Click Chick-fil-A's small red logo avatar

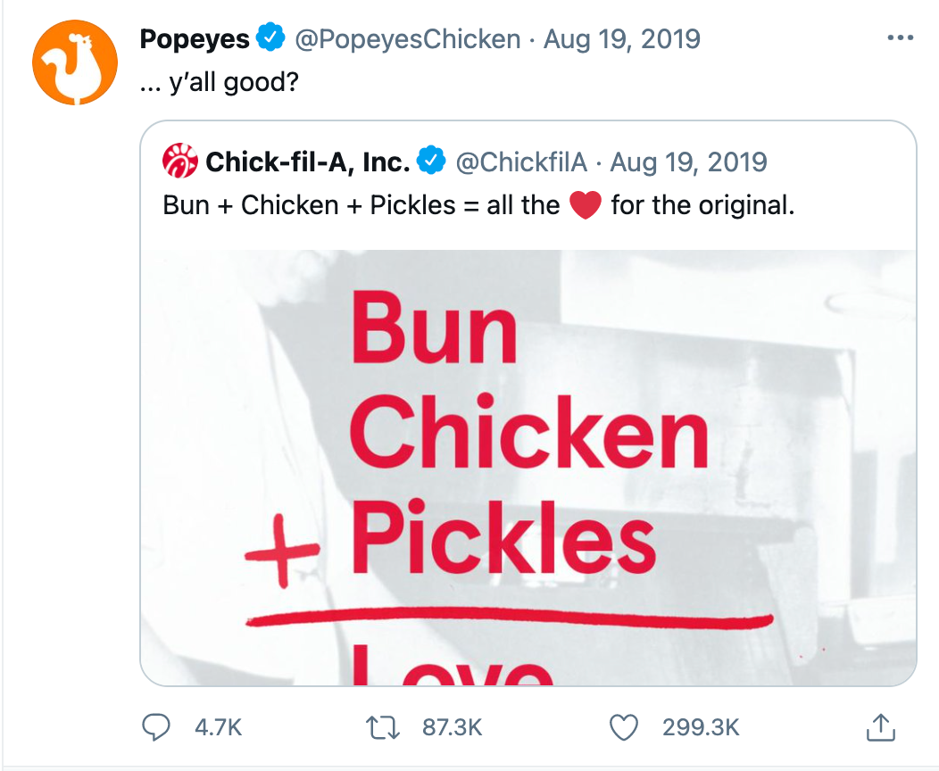pyautogui.click(x=179, y=162)
